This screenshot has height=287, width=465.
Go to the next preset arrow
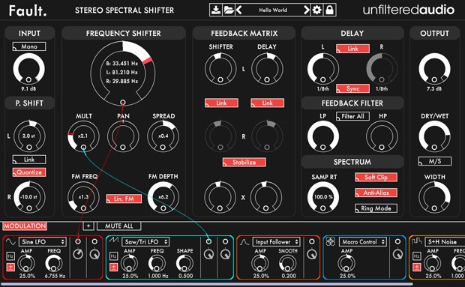[307, 10]
